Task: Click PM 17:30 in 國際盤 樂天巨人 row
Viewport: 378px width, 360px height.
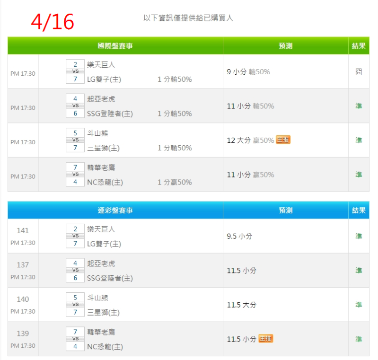Action: pyautogui.click(x=23, y=73)
